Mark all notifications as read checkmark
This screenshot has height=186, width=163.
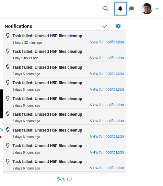click(x=105, y=26)
